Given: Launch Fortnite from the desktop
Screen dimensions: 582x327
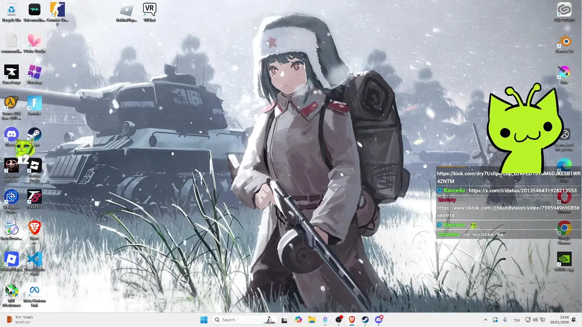Looking at the screenshot, I should [34, 106].
